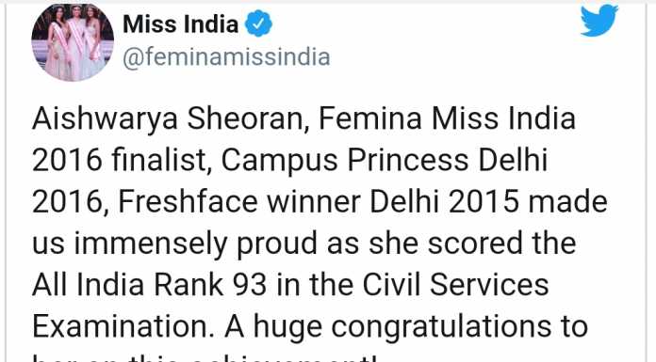The width and height of the screenshot is (656, 362).
Task: Open the Miss India profile avatar
Action: [x=73, y=41]
